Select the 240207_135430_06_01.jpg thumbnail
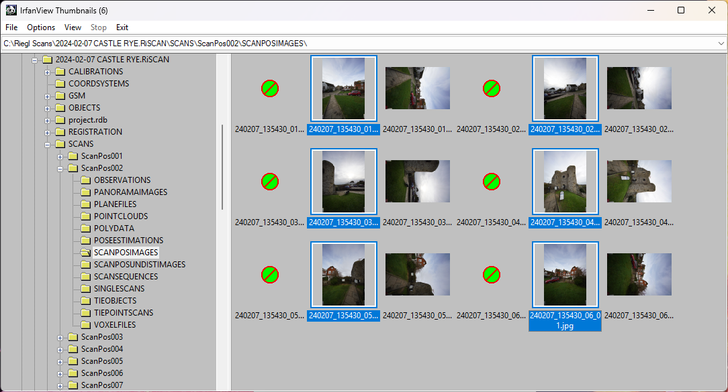This screenshot has height=392, width=728. click(x=565, y=274)
